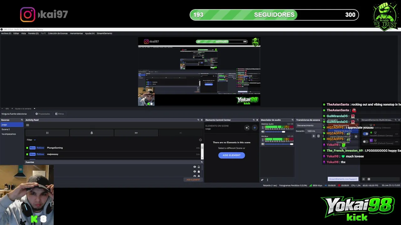Open advanced audio properties gear icon
The width and height of the screenshot is (401, 225).
coord(262,180)
